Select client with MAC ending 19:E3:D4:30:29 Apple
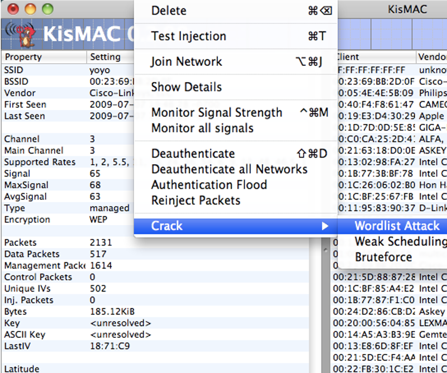Viewport: 447px width, 373px height. [392, 116]
